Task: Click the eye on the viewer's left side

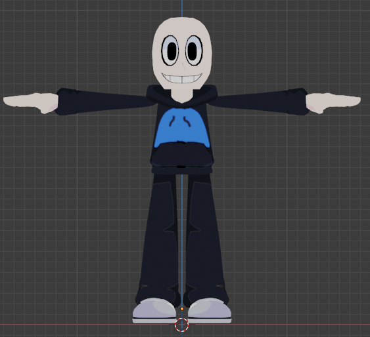Action: 170,50
